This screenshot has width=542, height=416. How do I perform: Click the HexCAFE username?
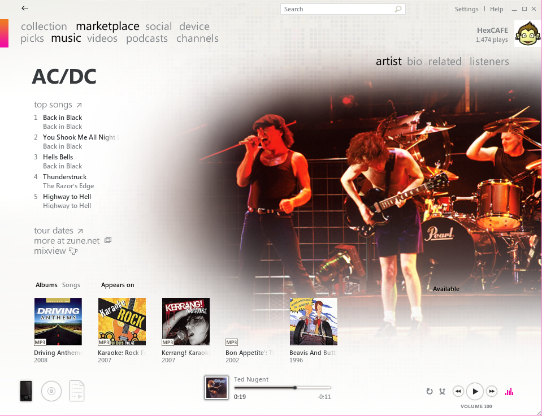click(492, 31)
